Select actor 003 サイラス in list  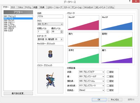18,21
